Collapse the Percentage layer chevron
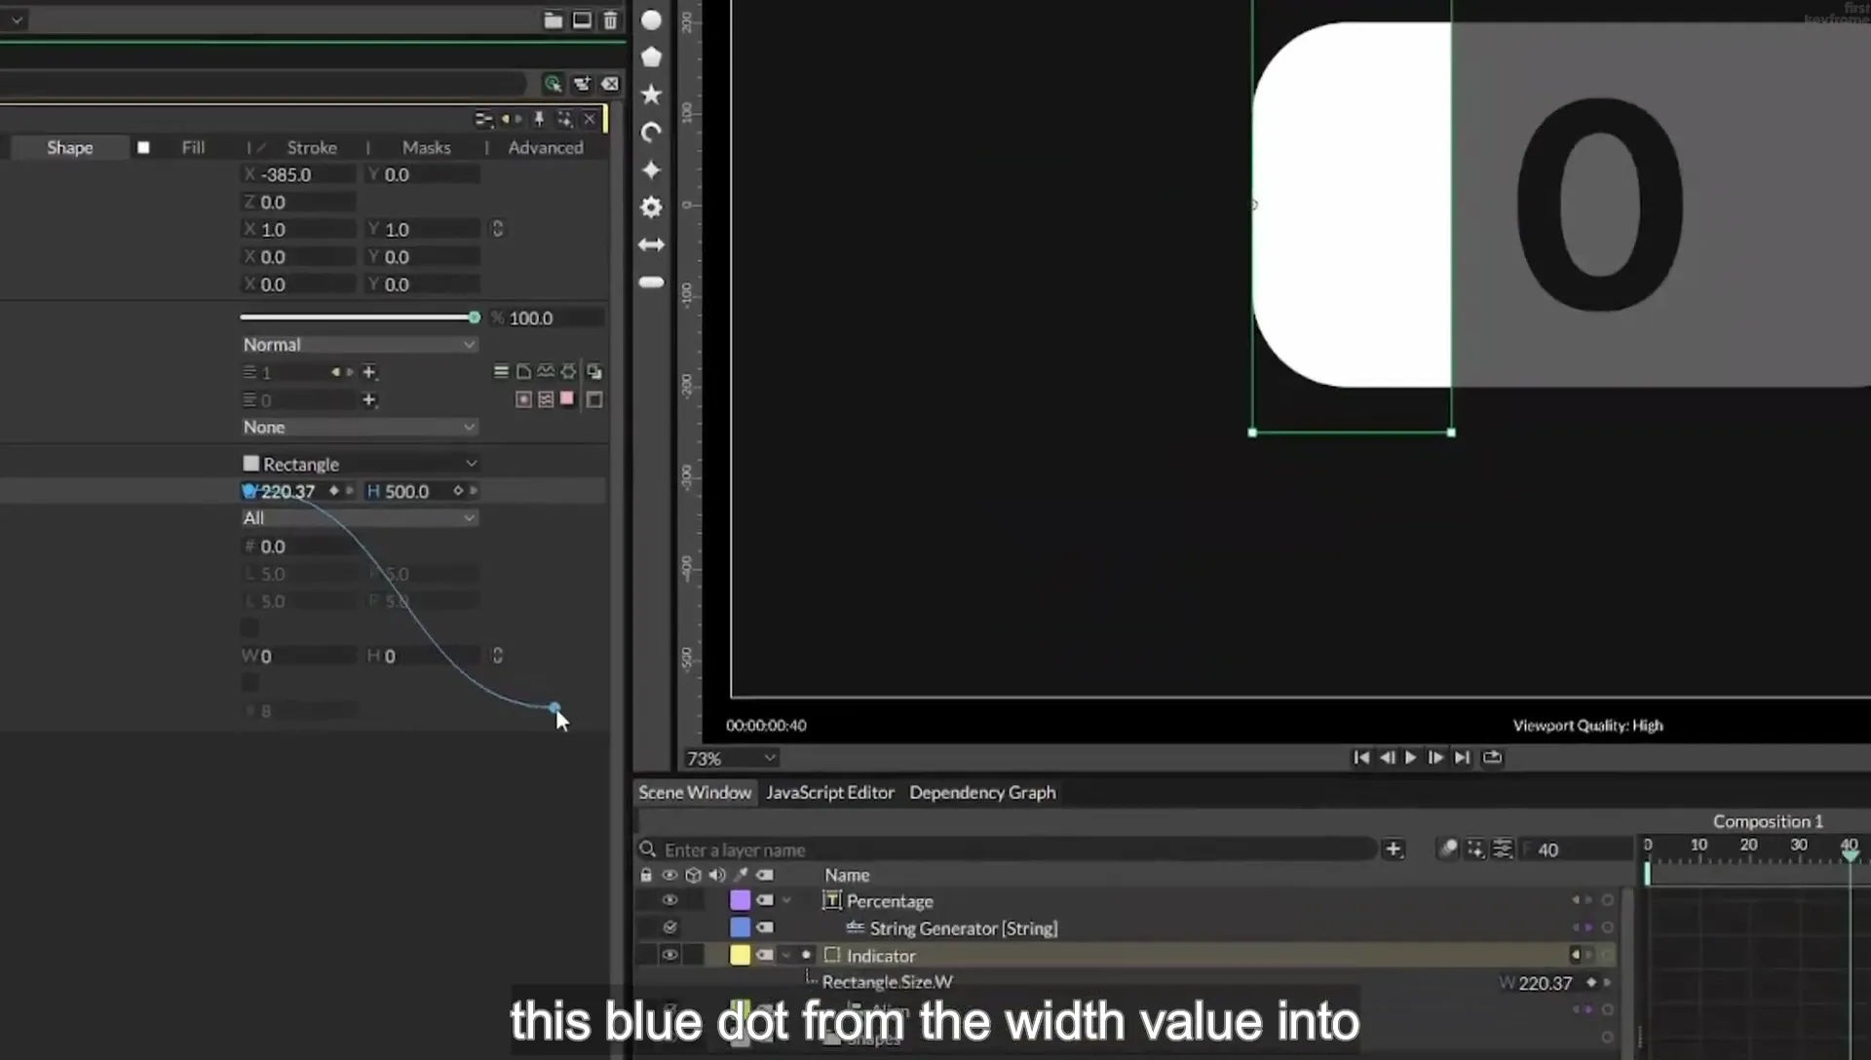 [786, 900]
